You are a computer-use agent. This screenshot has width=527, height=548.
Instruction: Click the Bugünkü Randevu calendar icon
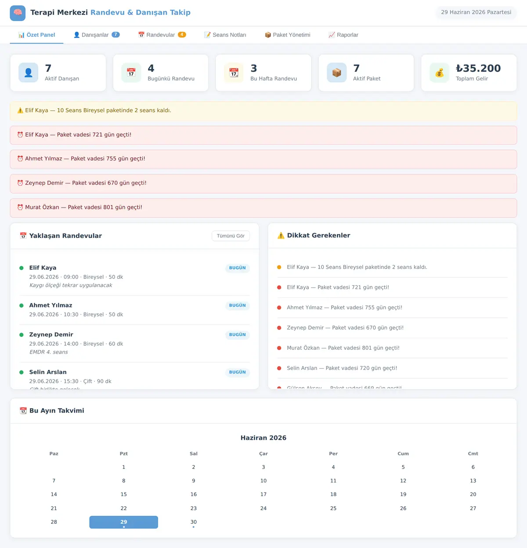click(x=131, y=73)
